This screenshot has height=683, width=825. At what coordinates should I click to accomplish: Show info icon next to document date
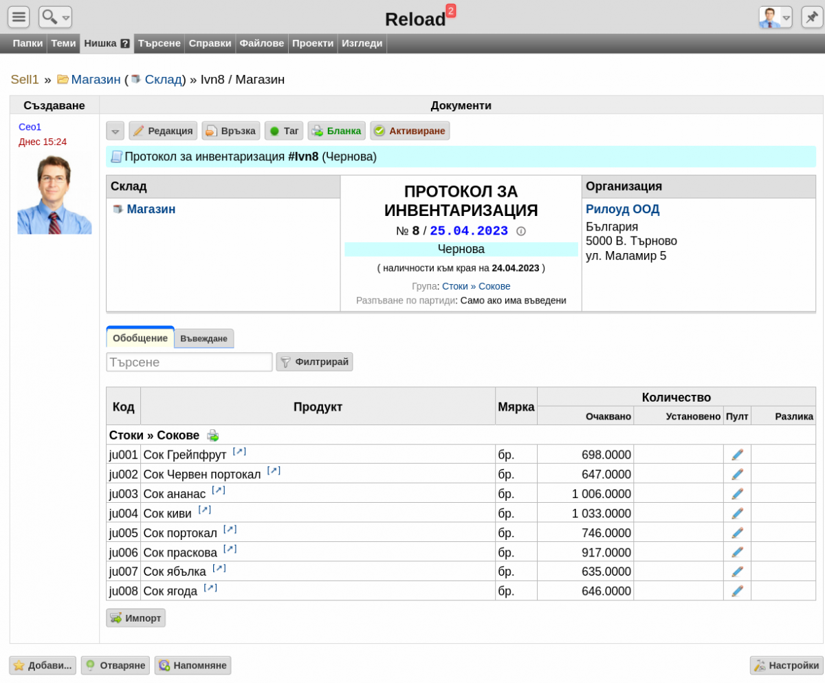coord(521,231)
